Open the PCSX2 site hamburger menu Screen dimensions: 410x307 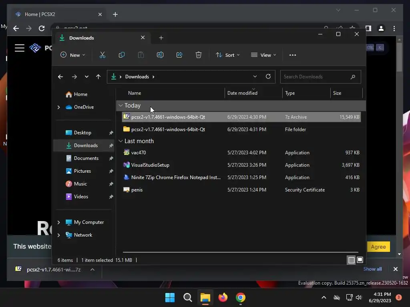pyautogui.click(x=20, y=48)
